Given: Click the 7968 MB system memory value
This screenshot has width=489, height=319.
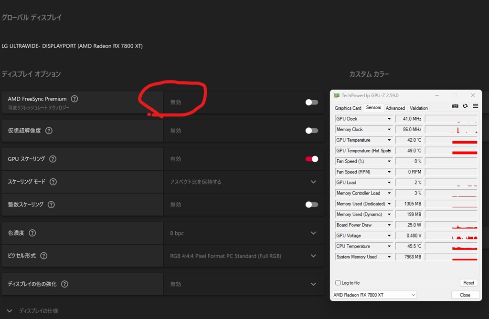Looking at the screenshot, I should 409,257.
